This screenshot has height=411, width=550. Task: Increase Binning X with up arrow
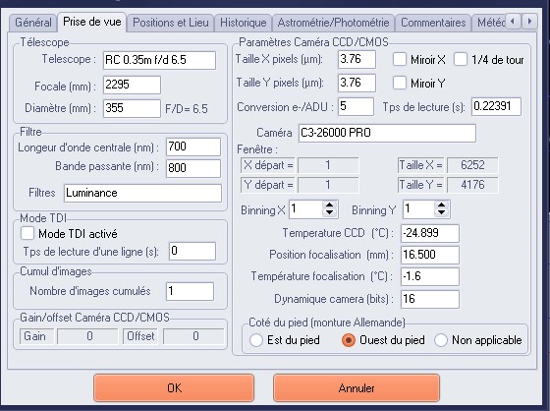(x=329, y=205)
